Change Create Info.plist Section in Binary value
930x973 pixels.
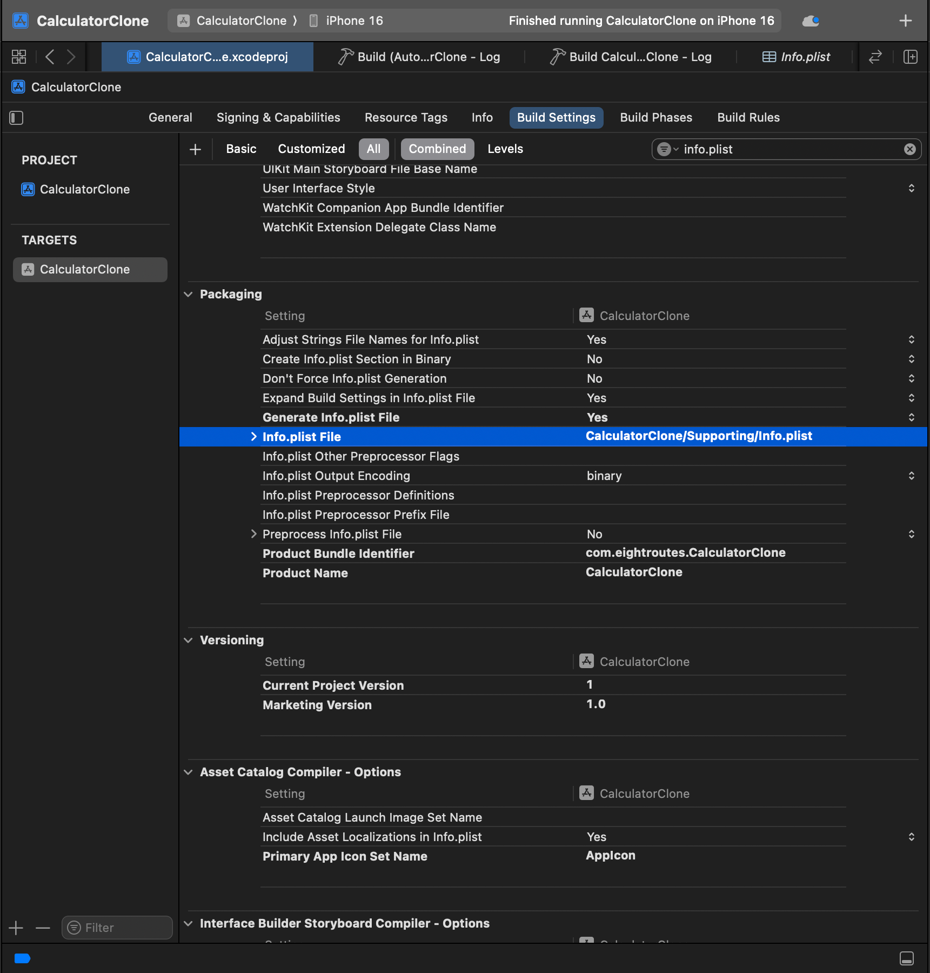911,359
